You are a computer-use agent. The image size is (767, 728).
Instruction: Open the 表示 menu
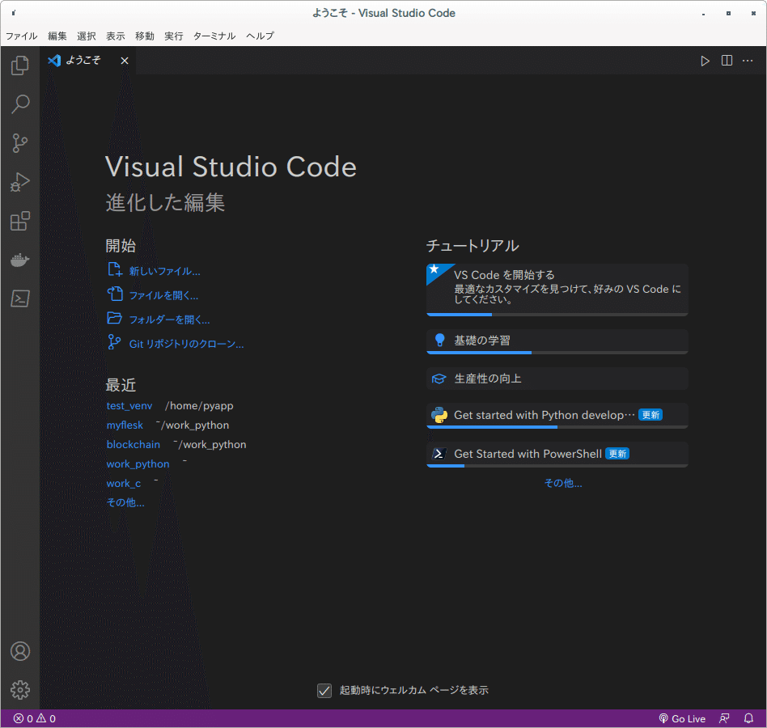(x=116, y=36)
